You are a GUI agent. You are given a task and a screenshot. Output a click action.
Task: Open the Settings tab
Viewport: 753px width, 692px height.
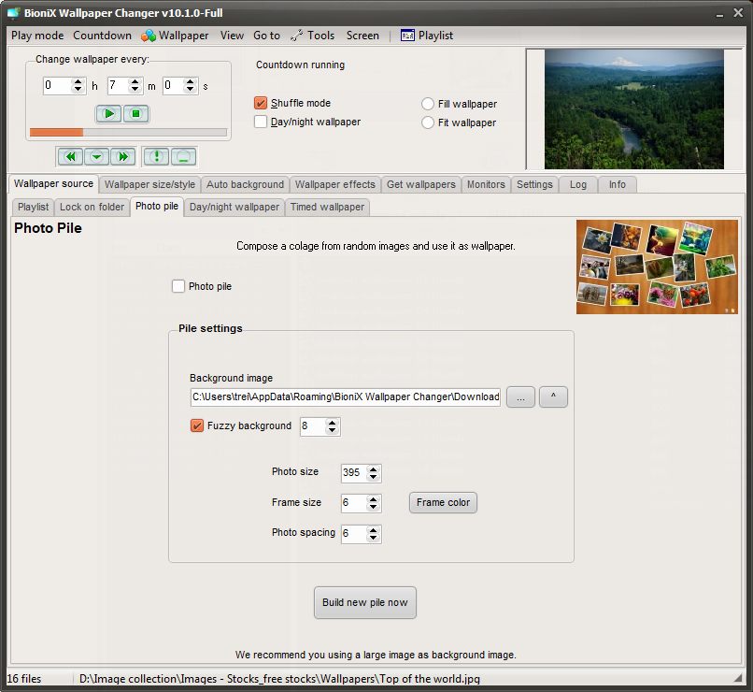coord(534,184)
